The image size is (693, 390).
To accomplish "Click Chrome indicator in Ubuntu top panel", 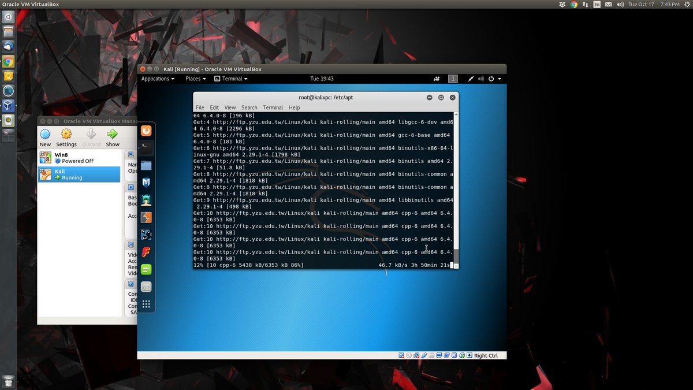I will pyautogui.click(x=574, y=4).
